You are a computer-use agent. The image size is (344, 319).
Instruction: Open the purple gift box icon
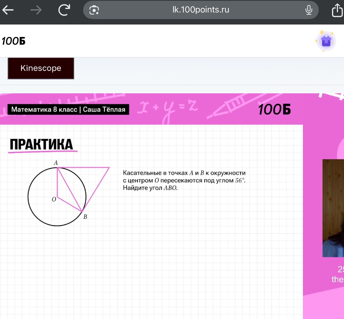coord(326,41)
